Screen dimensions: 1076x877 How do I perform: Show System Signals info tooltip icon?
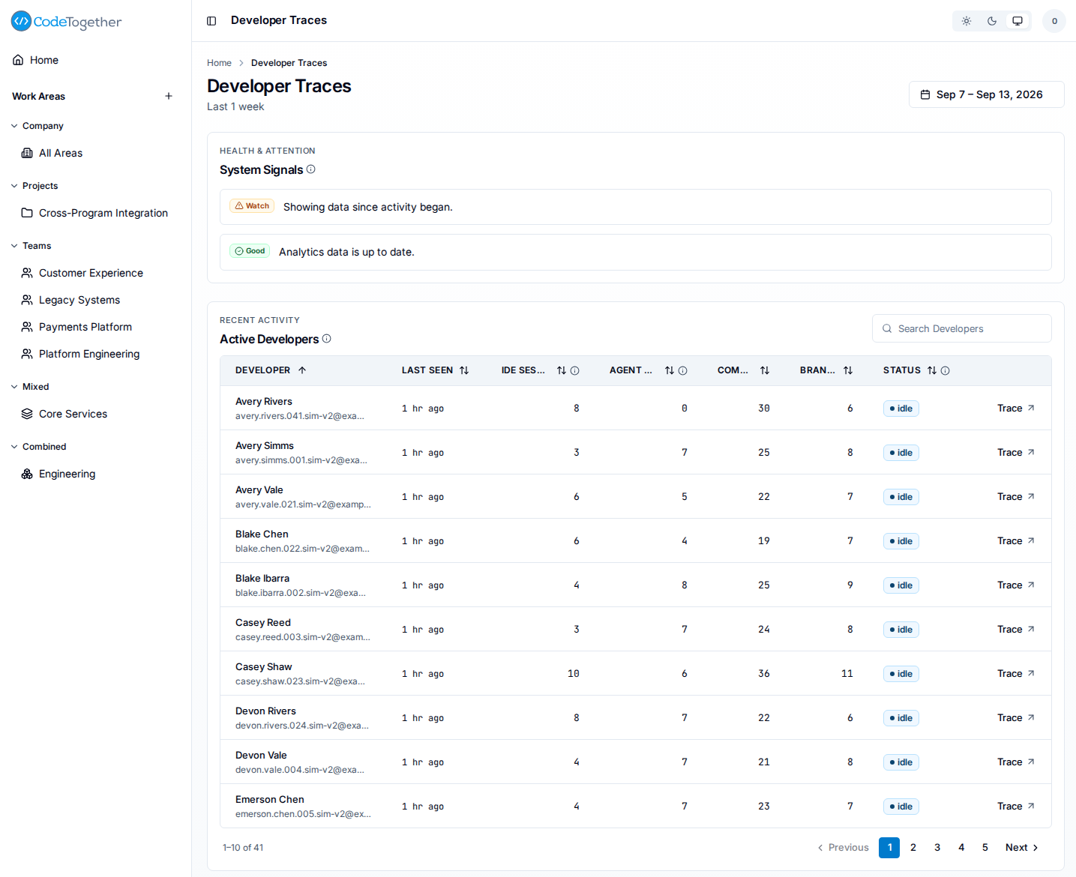point(311,169)
